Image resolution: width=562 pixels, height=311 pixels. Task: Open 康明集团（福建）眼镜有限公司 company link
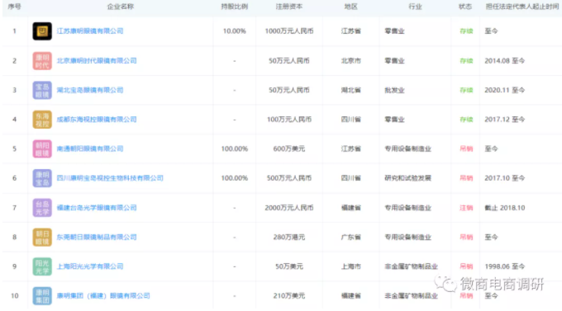pyautogui.click(x=103, y=296)
